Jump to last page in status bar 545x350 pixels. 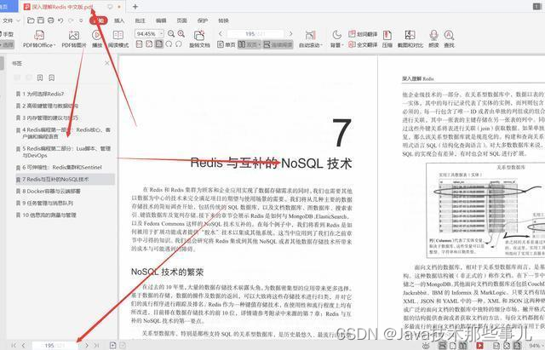pos(97,346)
